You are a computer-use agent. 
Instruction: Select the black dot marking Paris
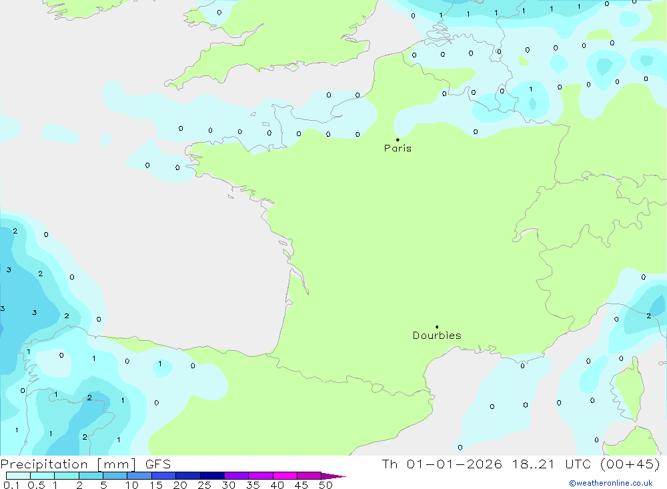398,139
